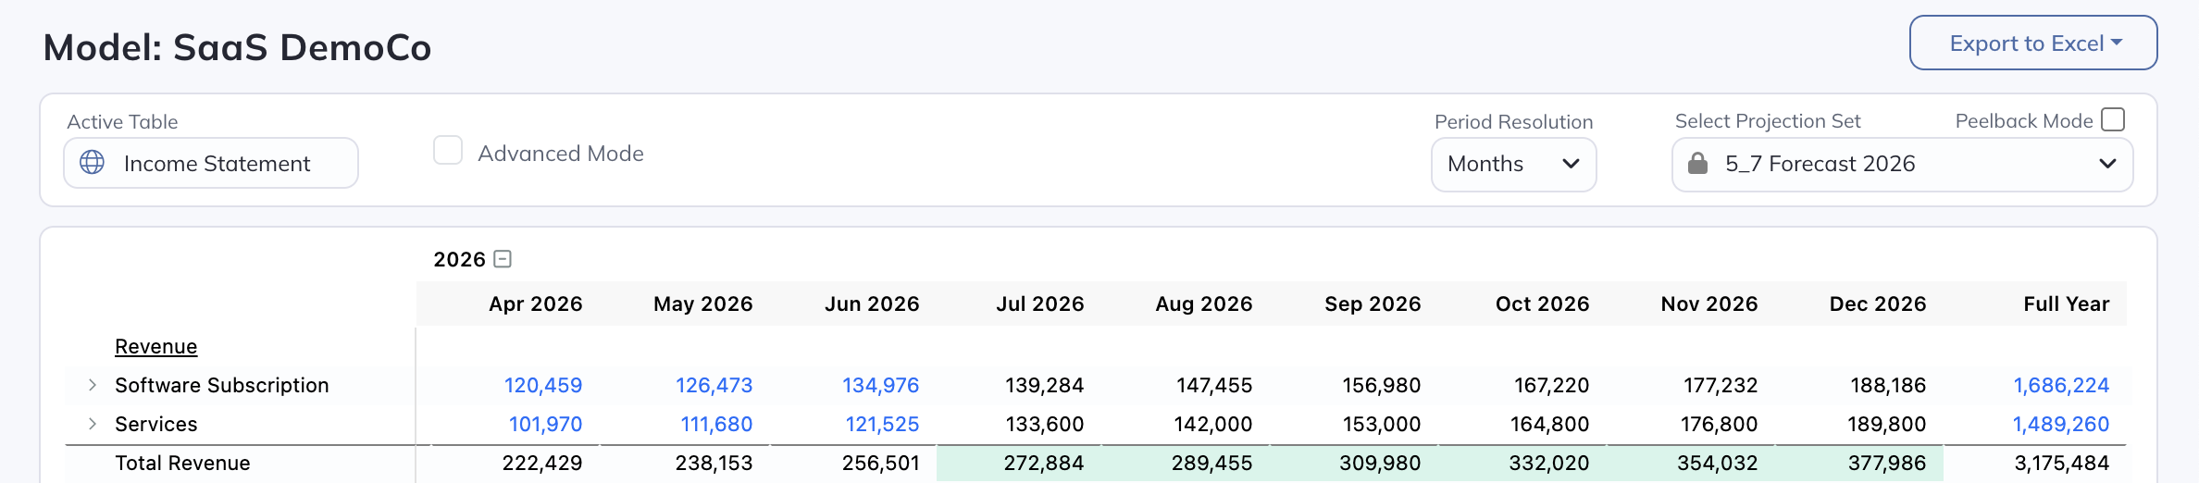Click Services value 153,000
Image resolution: width=2199 pixels, height=483 pixels.
[1381, 424]
